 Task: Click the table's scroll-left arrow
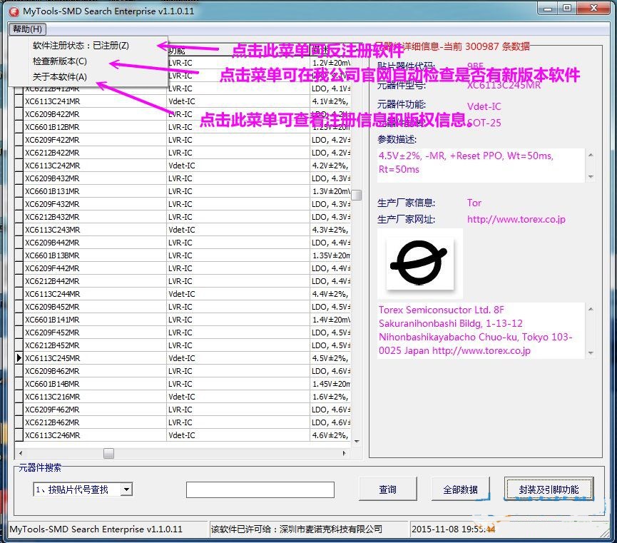21,453
